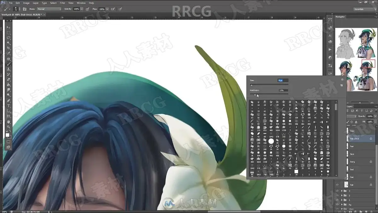The image size is (378, 213).
Task: Select the Paint Bucket tool
Action: point(9,85)
